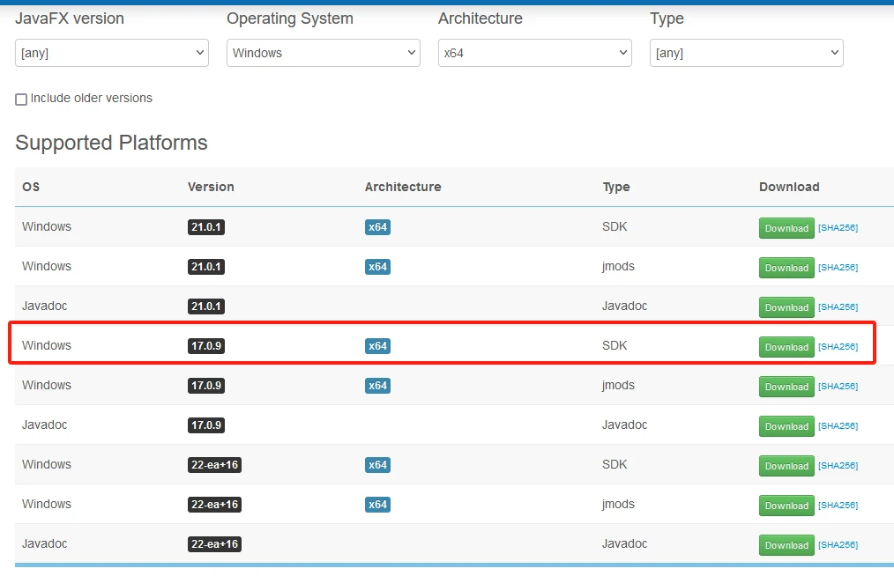
Task: Open SHA256 link for 17.0.9 jmods
Action: point(838,386)
